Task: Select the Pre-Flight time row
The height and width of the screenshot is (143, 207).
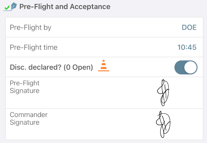Action: [104, 47]
